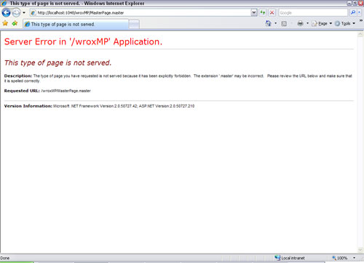Expand the Home button dropdown arrow
Screen dimensions: 364x263
click(x=275, y=23)
